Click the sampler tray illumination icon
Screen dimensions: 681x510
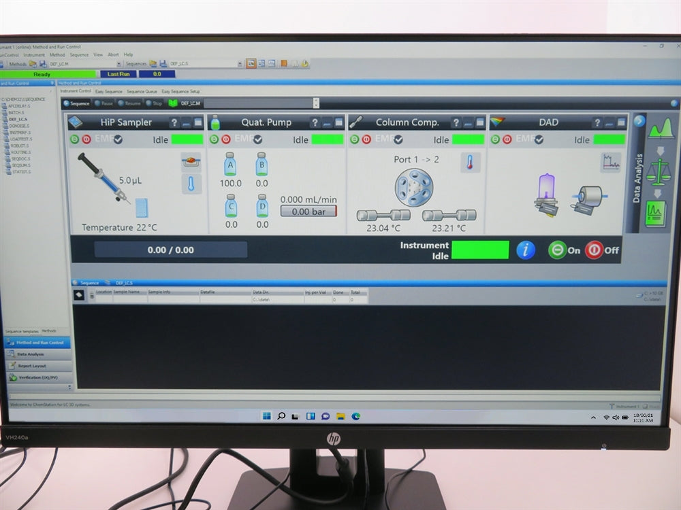pyautogui.click(x=191, y=162)
